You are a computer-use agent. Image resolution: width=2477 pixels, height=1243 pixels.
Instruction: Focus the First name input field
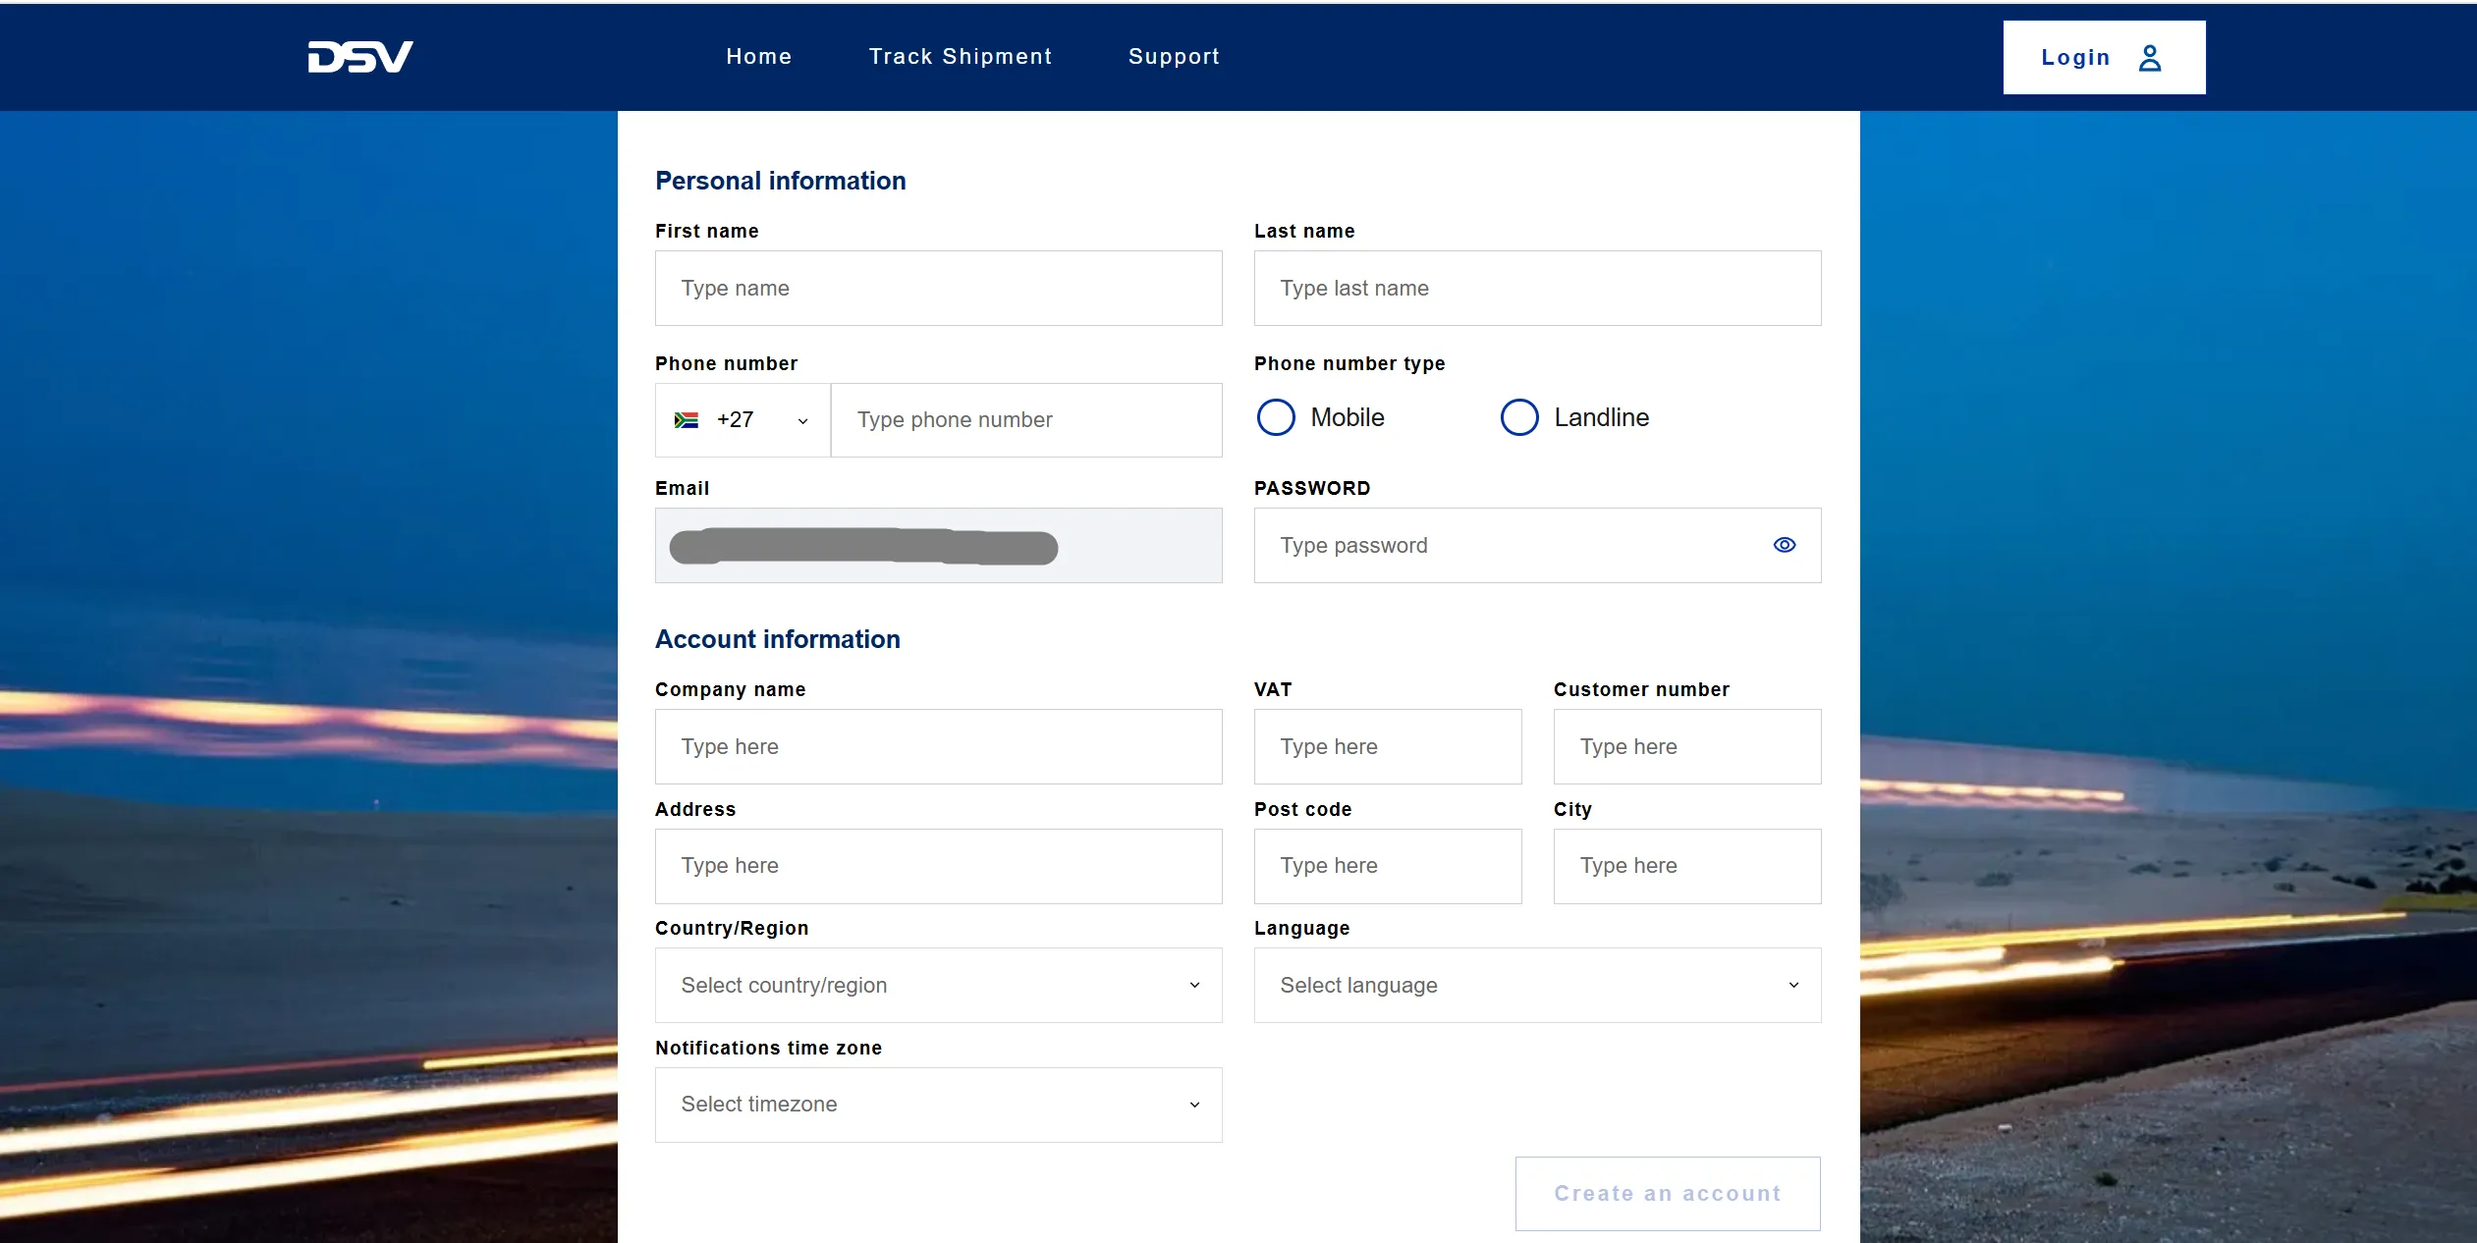(x=938, y=289)
